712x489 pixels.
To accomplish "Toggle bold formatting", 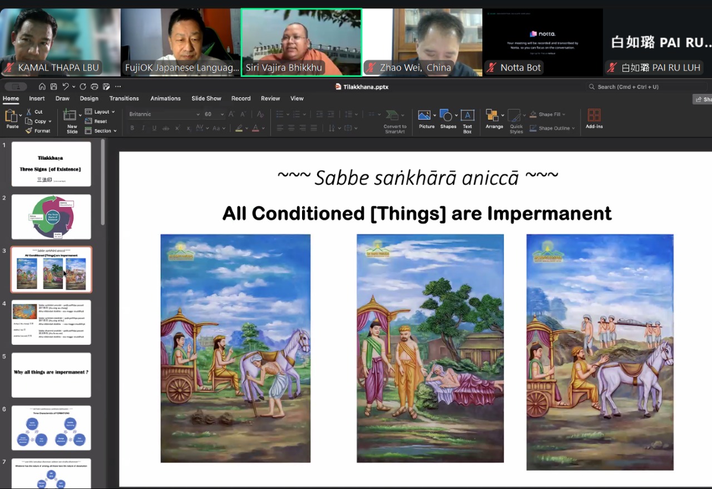I will (x=132, y=128).
